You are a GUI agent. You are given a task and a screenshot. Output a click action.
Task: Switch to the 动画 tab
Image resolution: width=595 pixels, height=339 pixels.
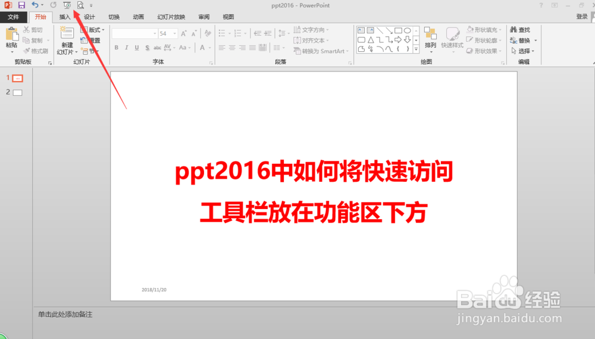coord(139,17)
